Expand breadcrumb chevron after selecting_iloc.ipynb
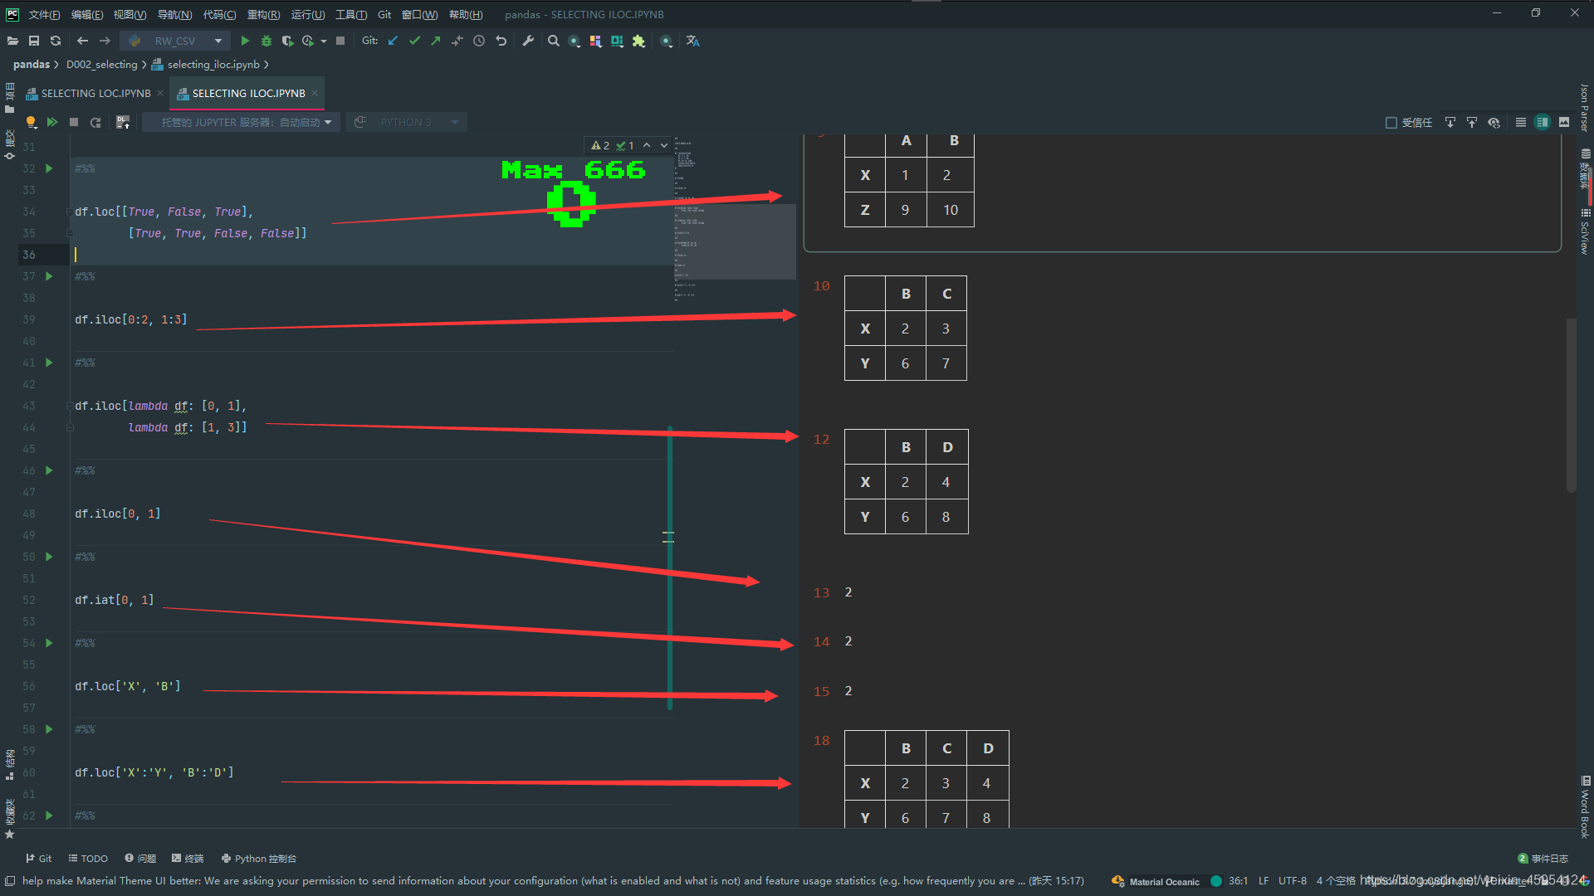 pos(266,65)
